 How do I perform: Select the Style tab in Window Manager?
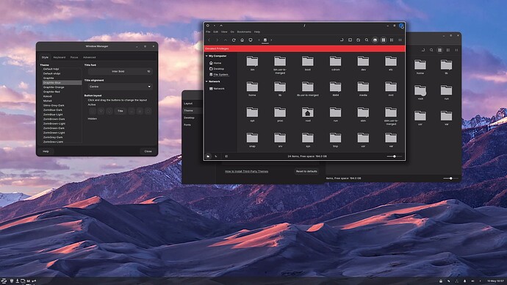pos(45,57)
